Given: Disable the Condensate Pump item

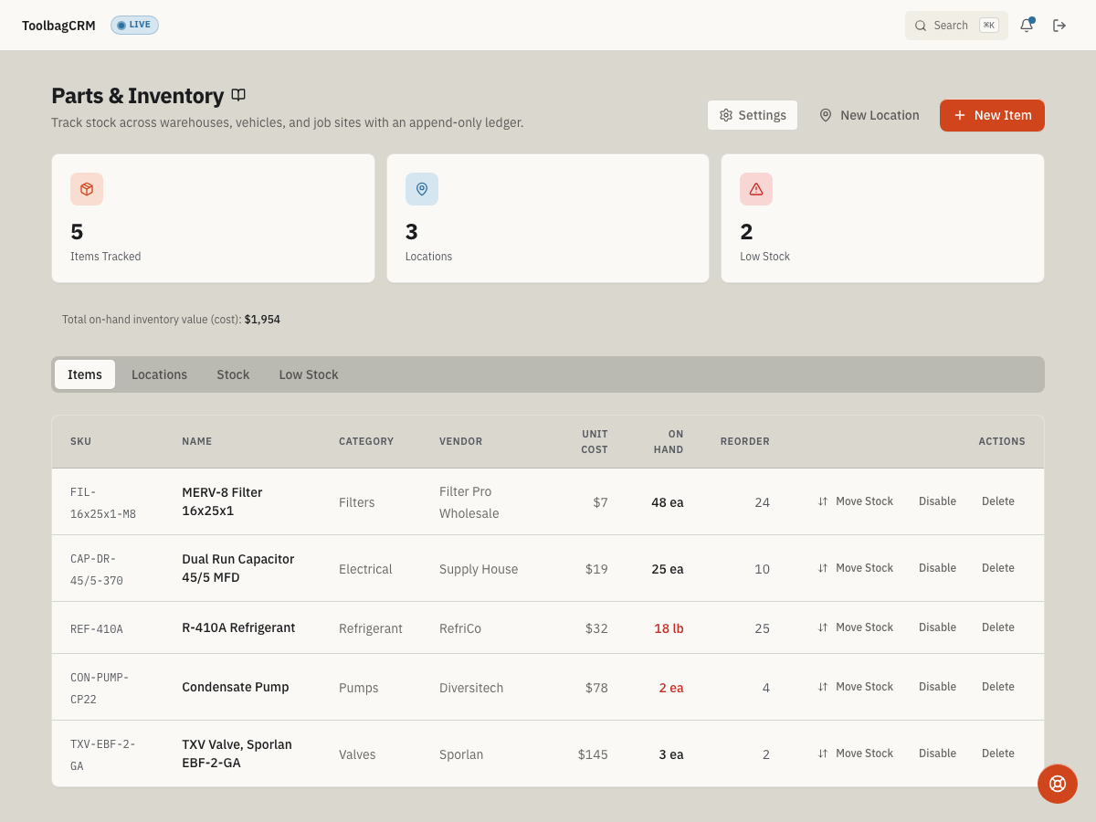Looking at the screenshot, I should 937,687.
